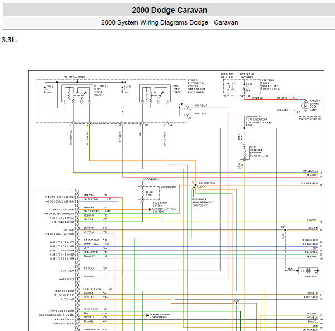Select the EGR Solenoid label
Image resolution: width=335 pixels, height=331 pixels.
pyautogui.click(x=259, y=151)
